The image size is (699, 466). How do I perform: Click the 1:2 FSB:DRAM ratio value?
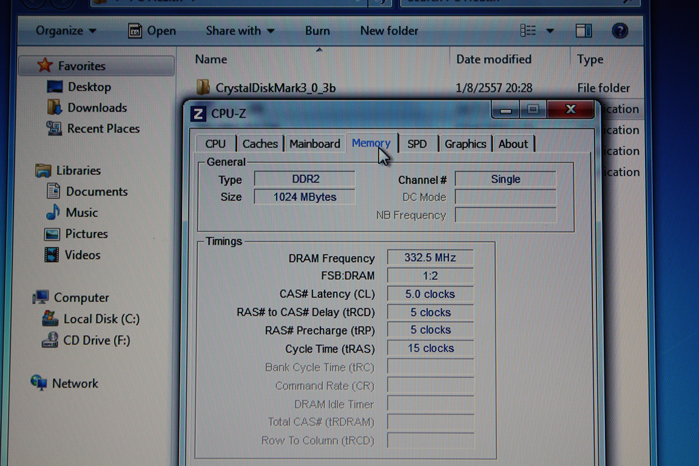pos(430,275)
